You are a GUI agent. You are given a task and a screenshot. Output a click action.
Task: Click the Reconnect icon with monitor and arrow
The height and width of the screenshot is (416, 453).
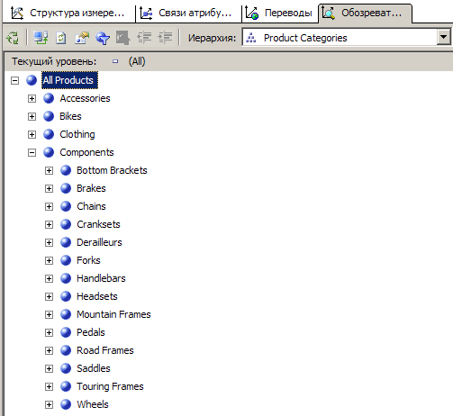coord(41,38)
